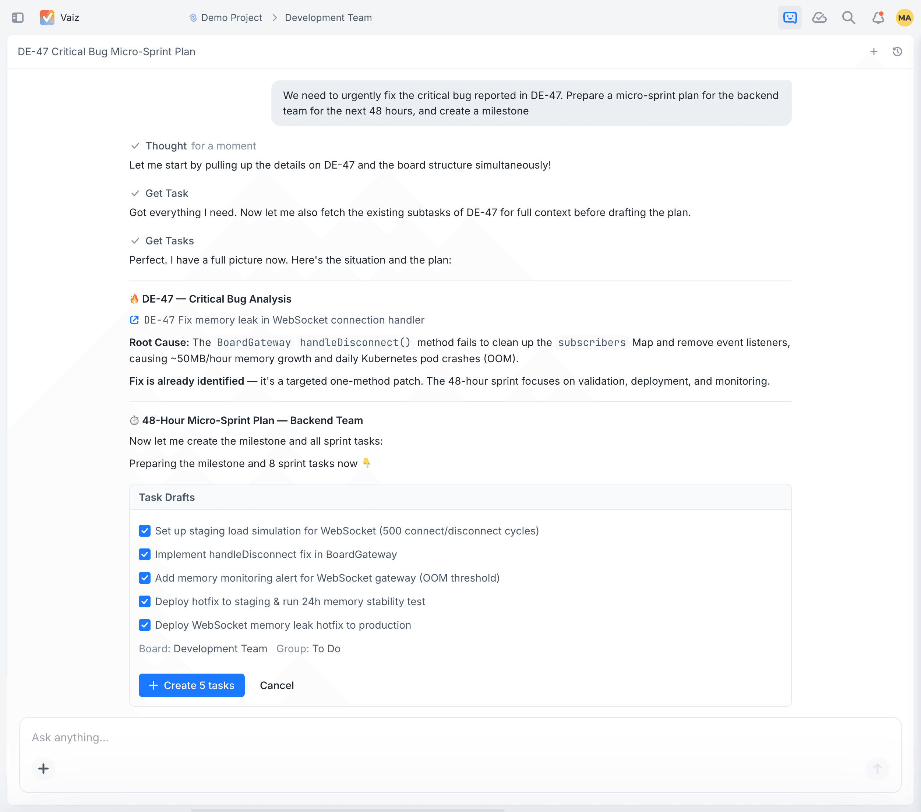Open the DE-47 WebSocket memory leak task link
The image size is (921, 812).
[284, 320]
